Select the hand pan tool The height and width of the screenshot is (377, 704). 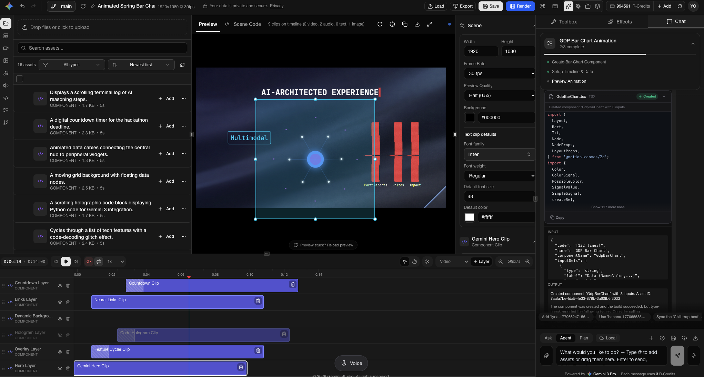[414, 262]
